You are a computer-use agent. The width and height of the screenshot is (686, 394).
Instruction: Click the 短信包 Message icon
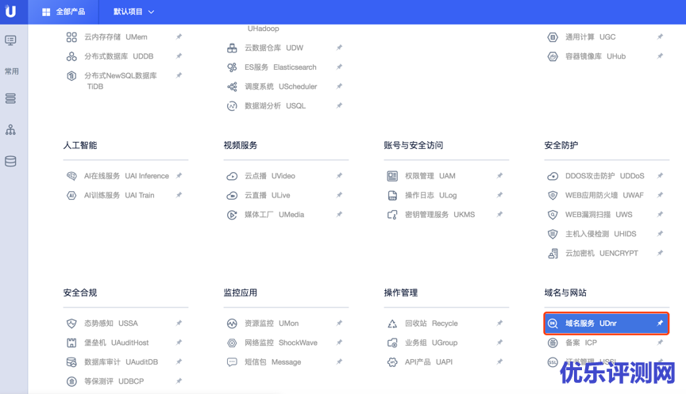tap(232, 362)
